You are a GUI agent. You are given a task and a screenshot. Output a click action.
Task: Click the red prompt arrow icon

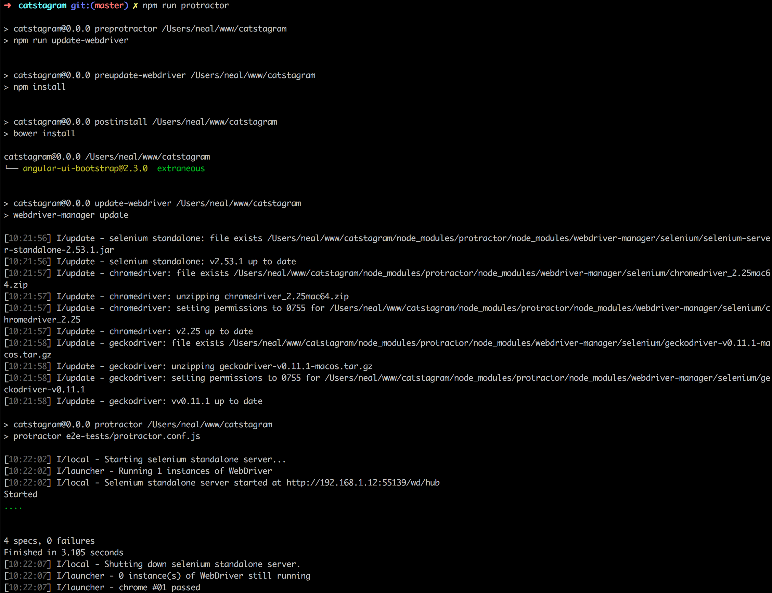pos(8,5)
